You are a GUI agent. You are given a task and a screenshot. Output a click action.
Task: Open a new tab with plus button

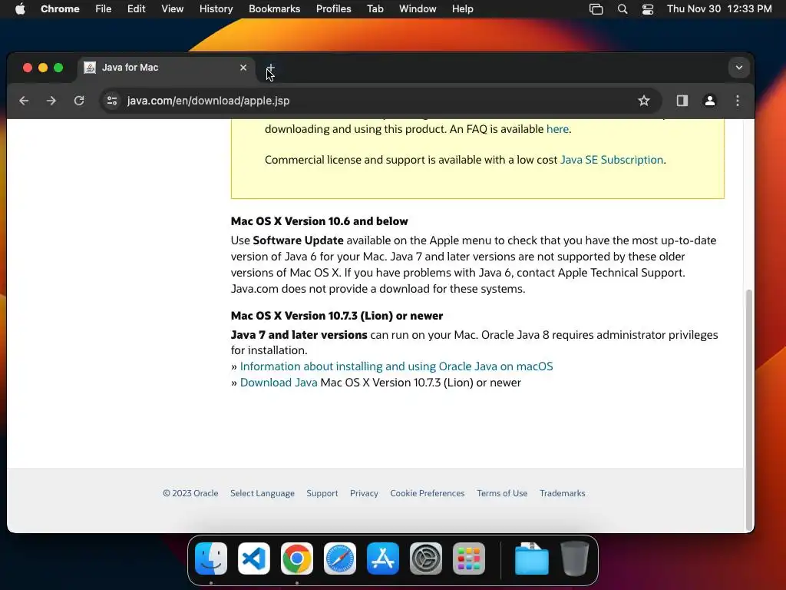tap(270, 68)
